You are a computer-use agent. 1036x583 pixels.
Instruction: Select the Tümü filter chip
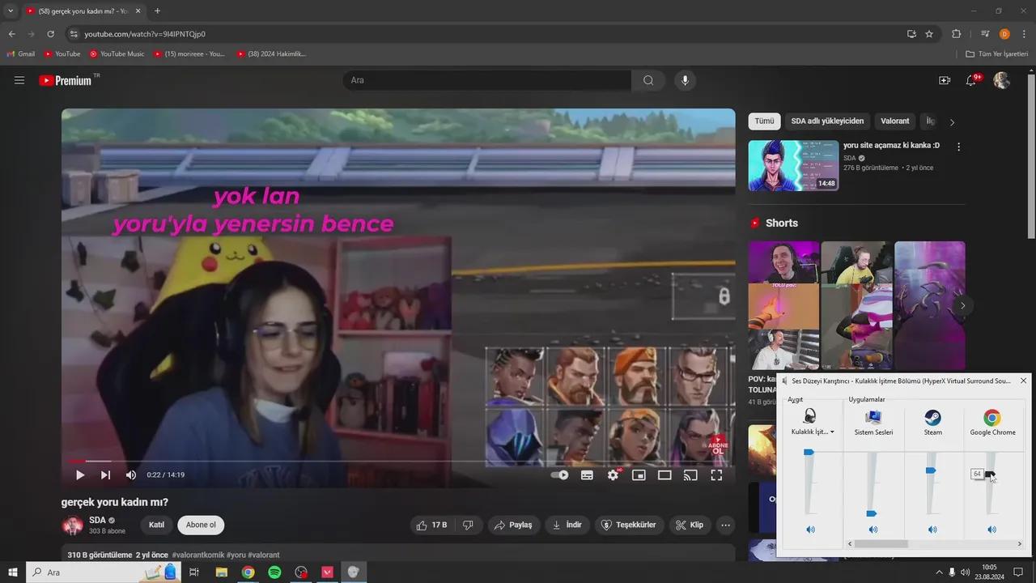coord(764,121)
